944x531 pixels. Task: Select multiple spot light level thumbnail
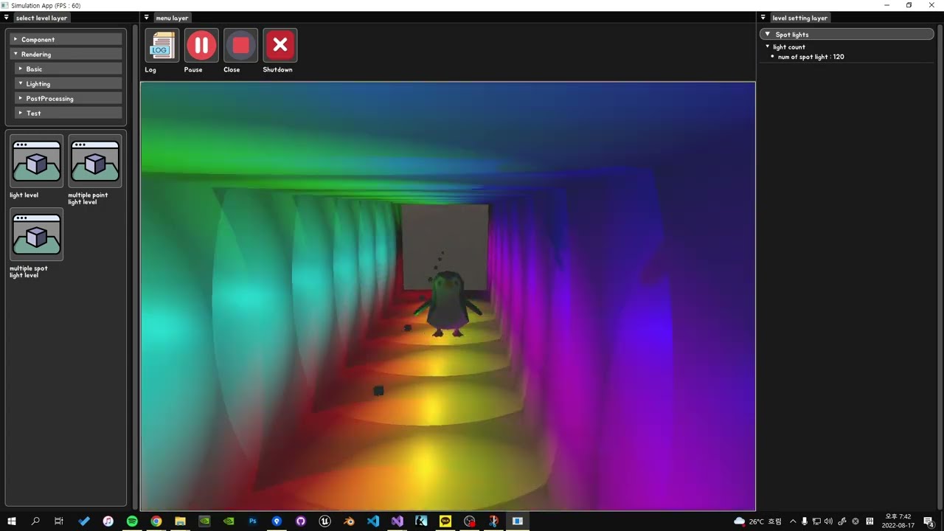[x=37, y=234]
